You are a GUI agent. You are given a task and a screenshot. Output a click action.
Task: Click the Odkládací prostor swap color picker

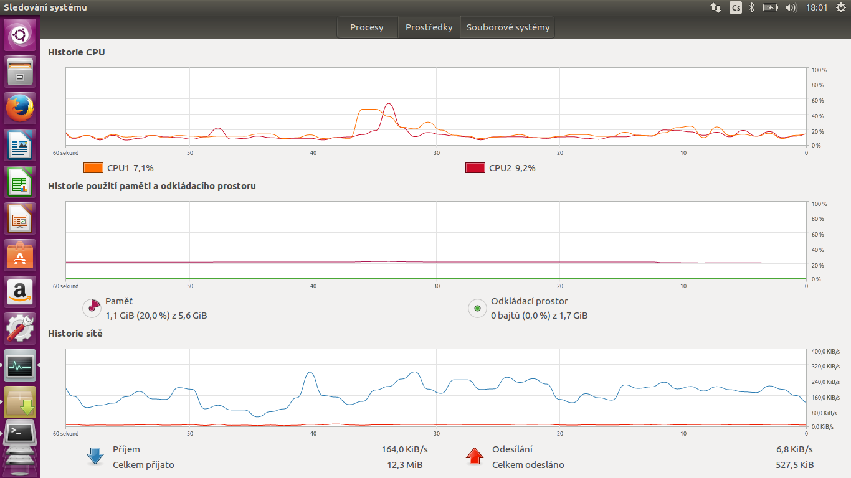[477, 307]
